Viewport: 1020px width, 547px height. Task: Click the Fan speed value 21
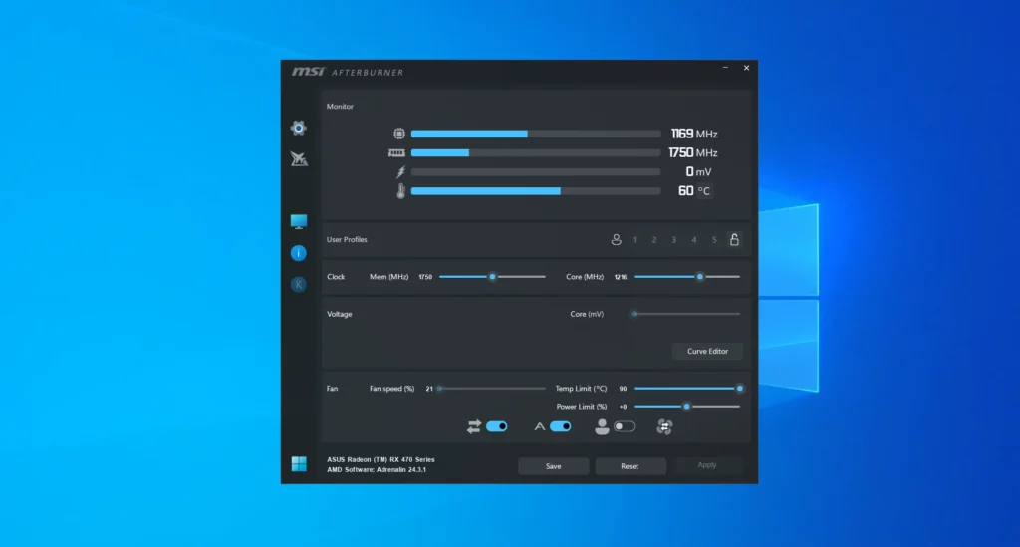(x=429, y=389)
